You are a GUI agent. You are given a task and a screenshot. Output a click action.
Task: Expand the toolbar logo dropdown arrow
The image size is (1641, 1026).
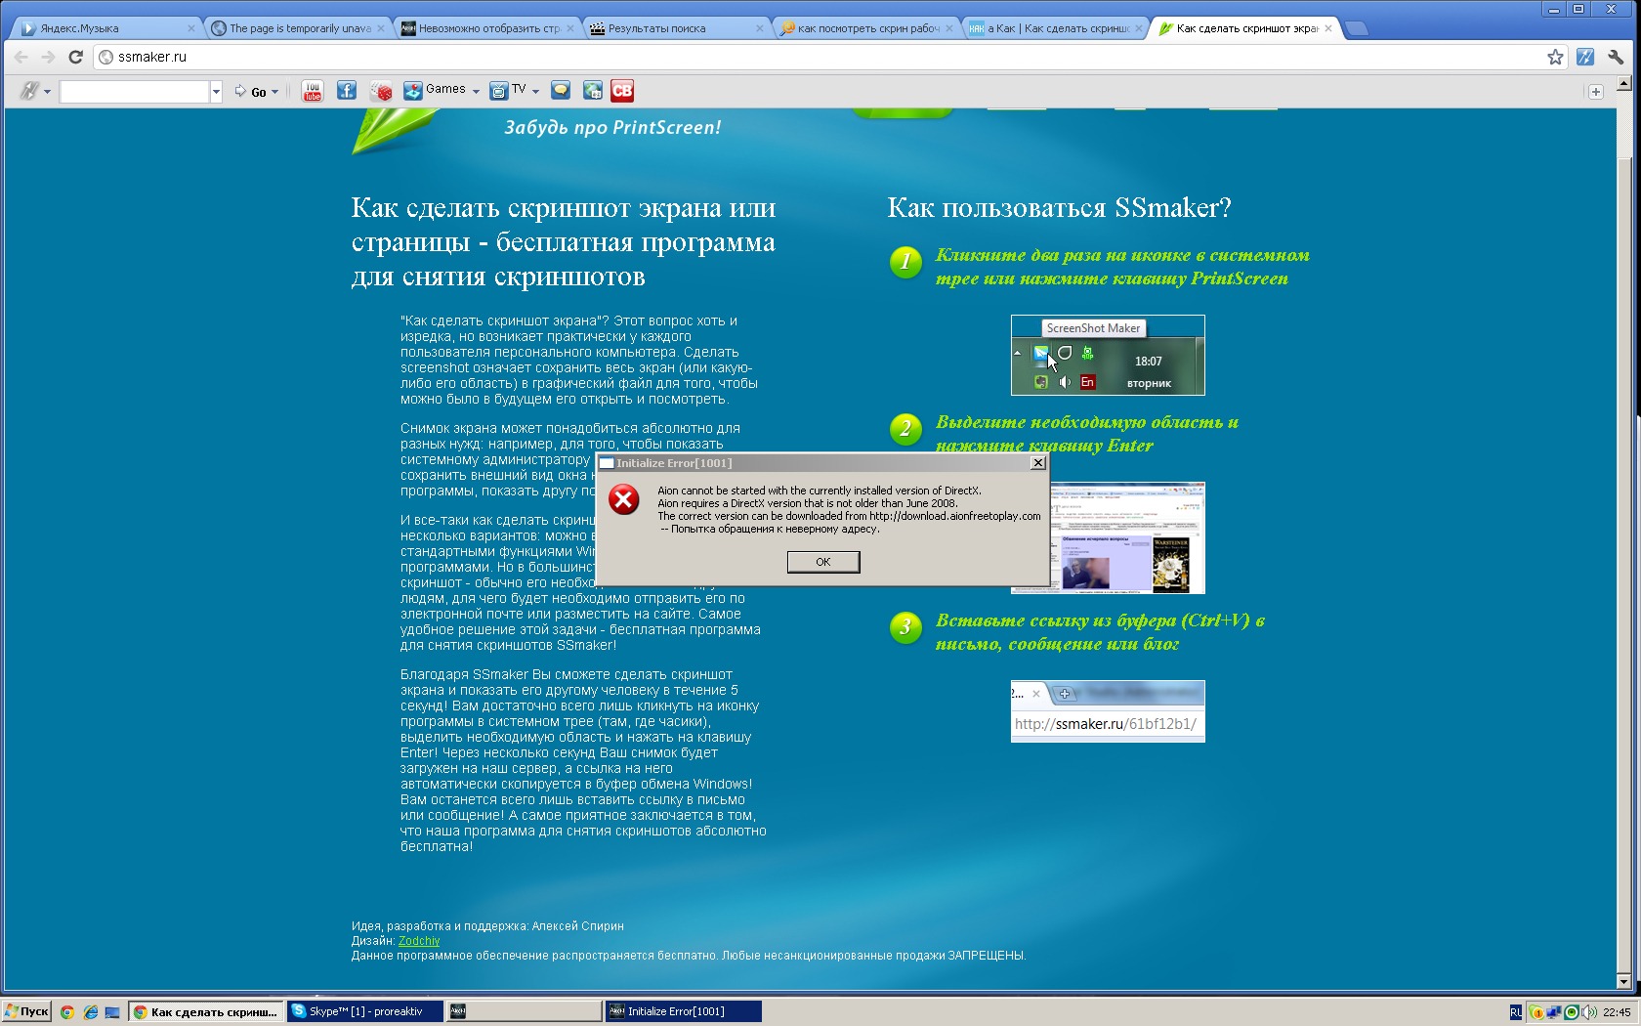click(x=47, y=92)
